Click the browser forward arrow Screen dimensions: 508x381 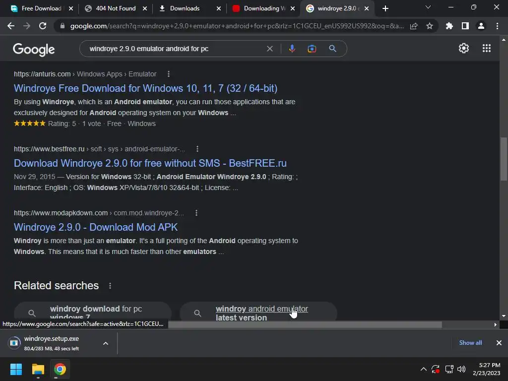27,26
